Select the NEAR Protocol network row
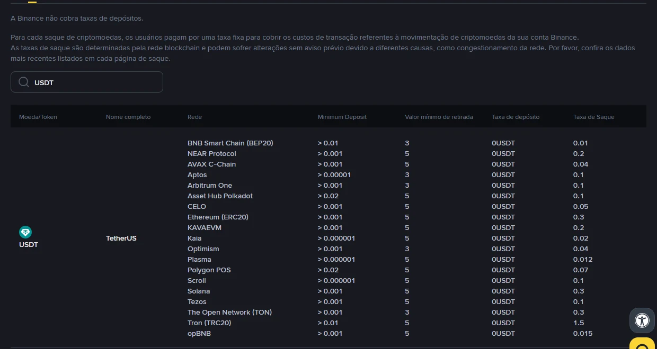 (x=212, y=153)
